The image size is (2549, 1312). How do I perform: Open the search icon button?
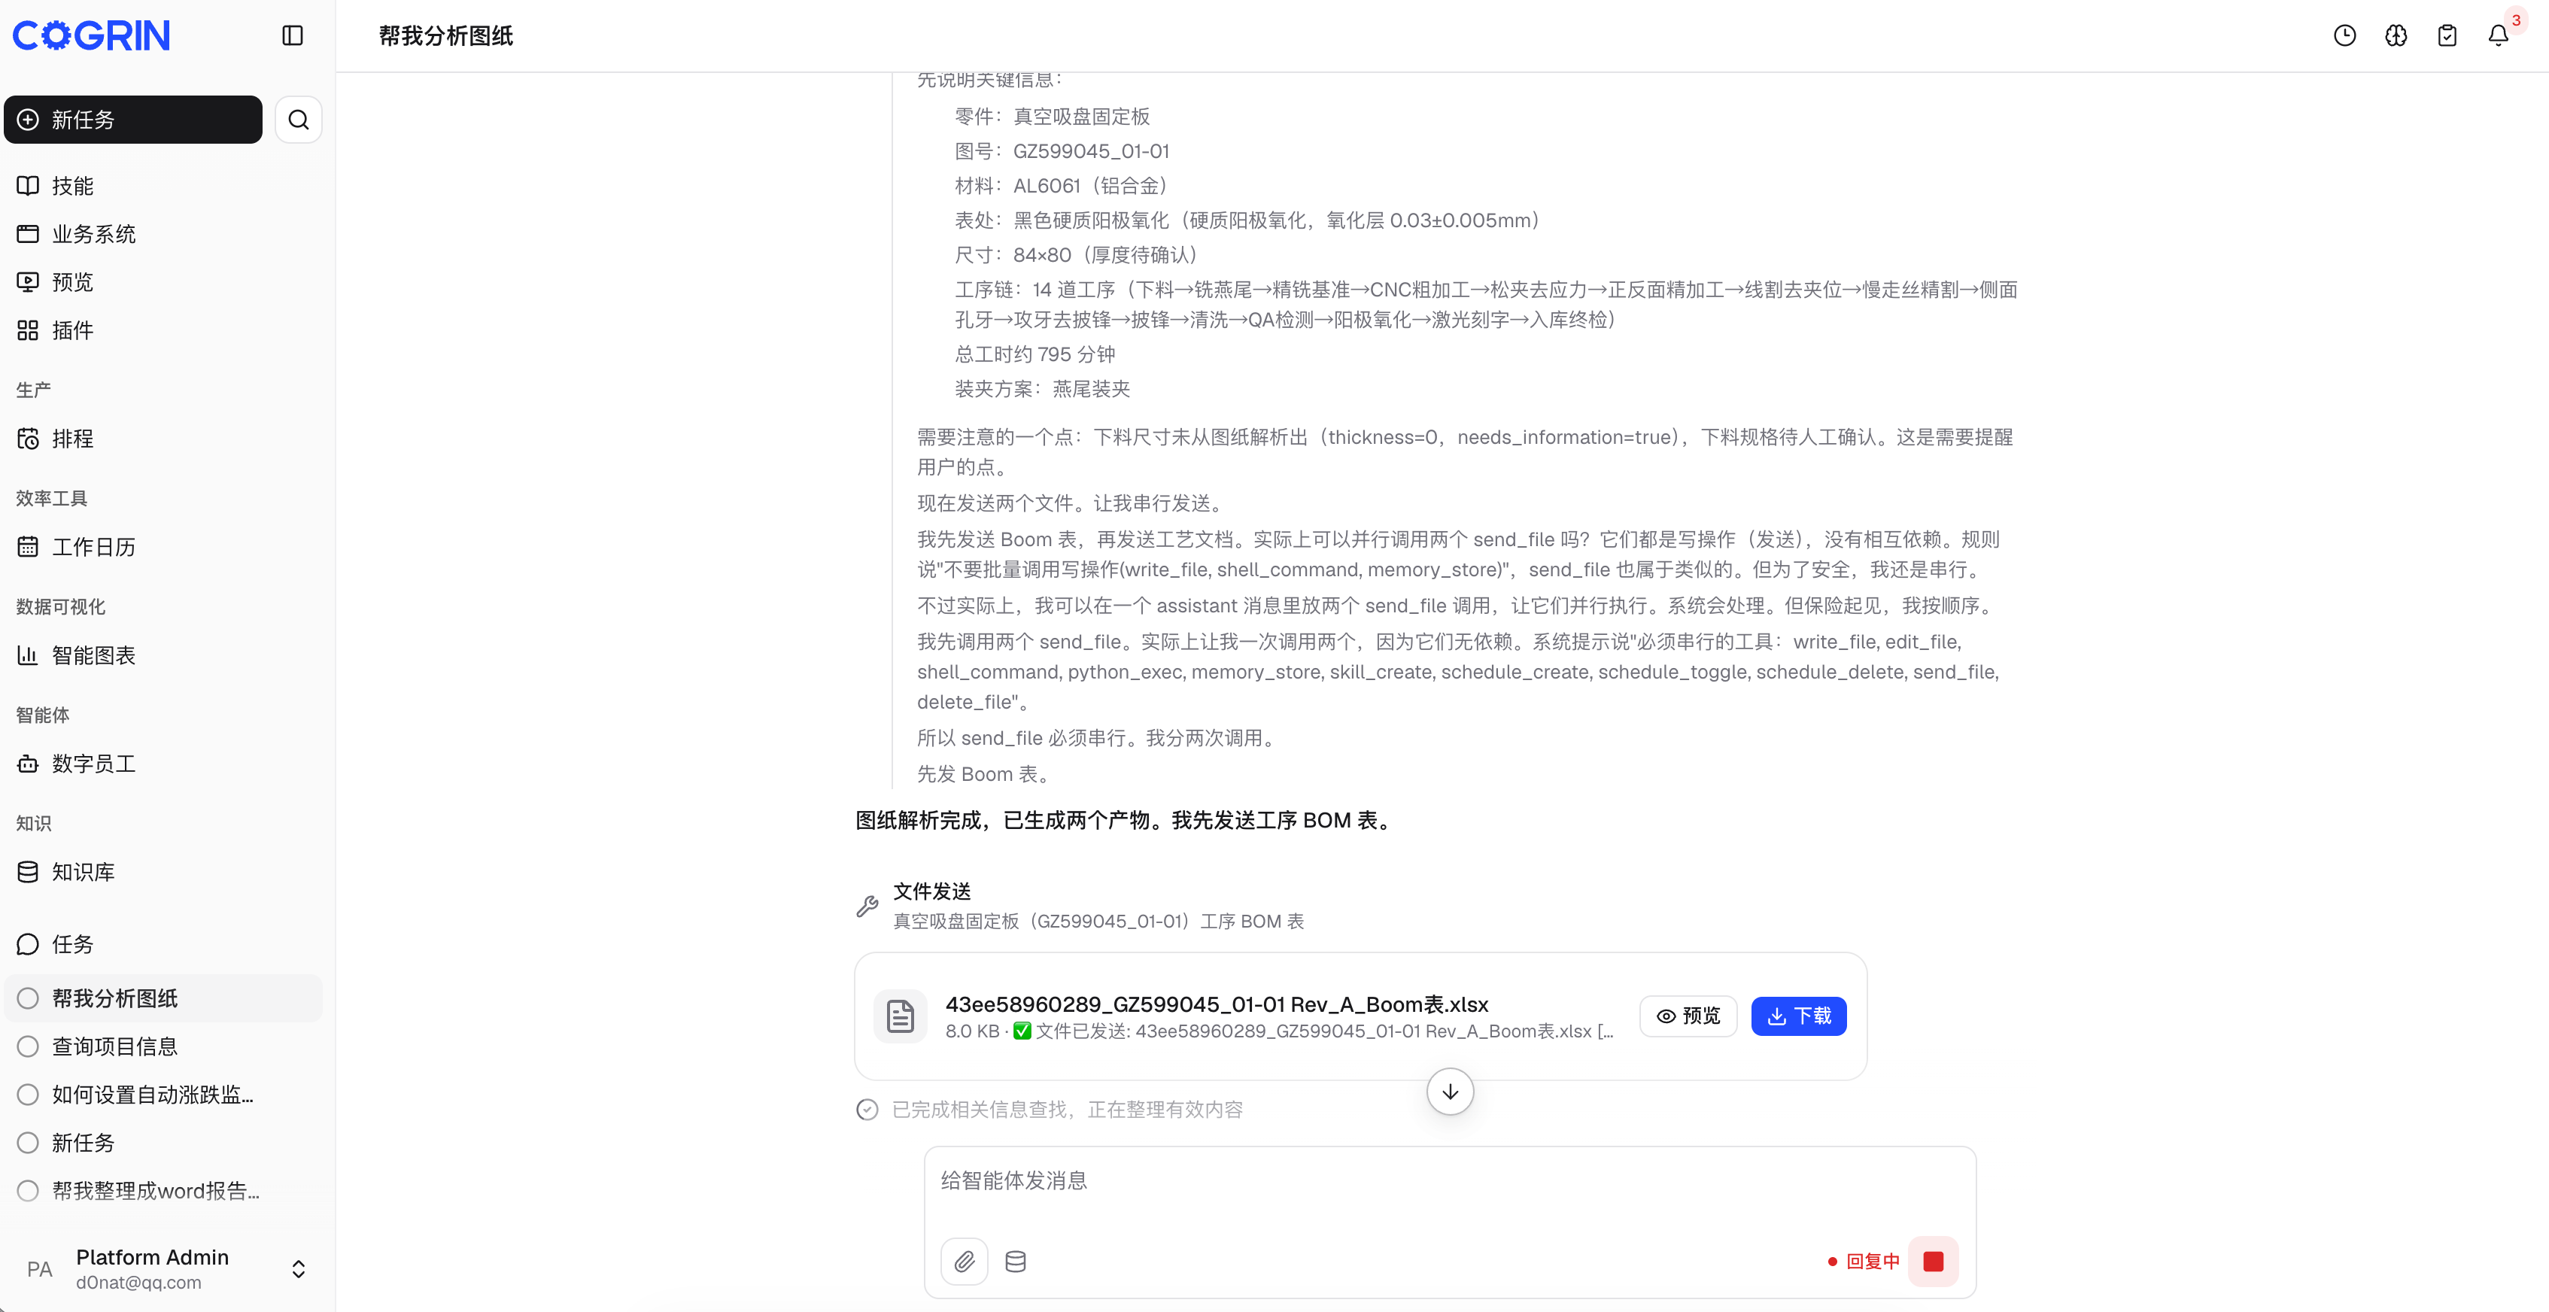click(x=298, y=120)
